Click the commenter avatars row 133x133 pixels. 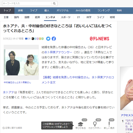click(x=38, y=39)
